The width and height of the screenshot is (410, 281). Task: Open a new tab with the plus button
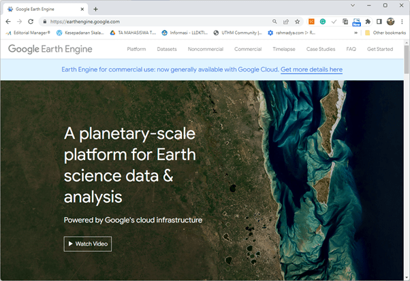[95, 9]
